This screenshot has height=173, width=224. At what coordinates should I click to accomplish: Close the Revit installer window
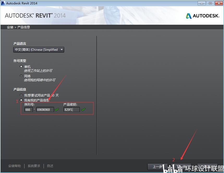pyautogui.click(x=219, y=3)
